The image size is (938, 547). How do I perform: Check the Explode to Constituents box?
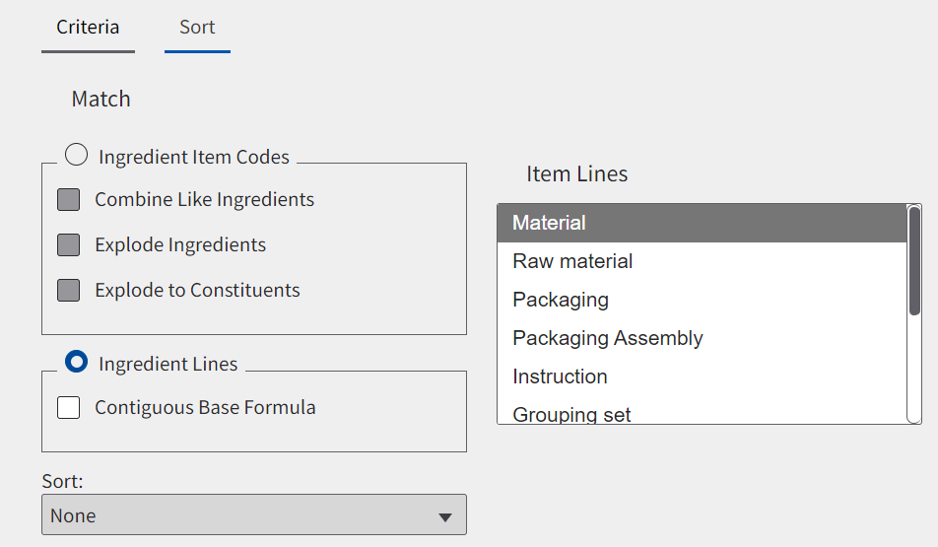(x=69, y=290)
